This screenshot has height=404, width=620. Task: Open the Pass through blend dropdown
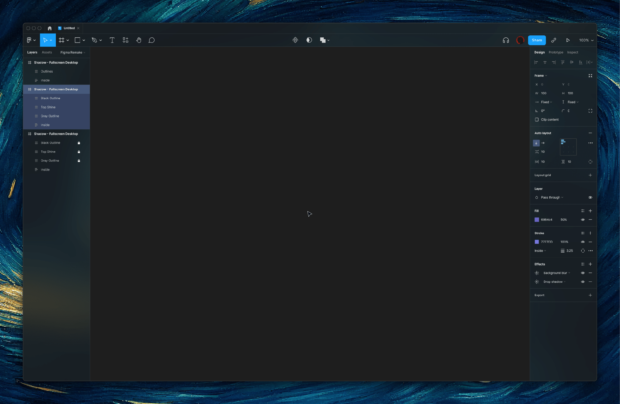point(552,198)
